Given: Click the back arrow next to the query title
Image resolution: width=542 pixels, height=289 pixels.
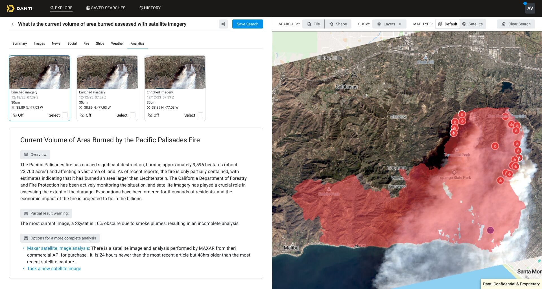Looking at the screenshot, I should point(13,24).
